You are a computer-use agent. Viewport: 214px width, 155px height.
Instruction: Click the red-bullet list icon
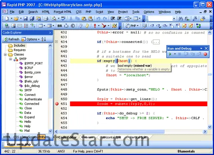coord(26,26)
